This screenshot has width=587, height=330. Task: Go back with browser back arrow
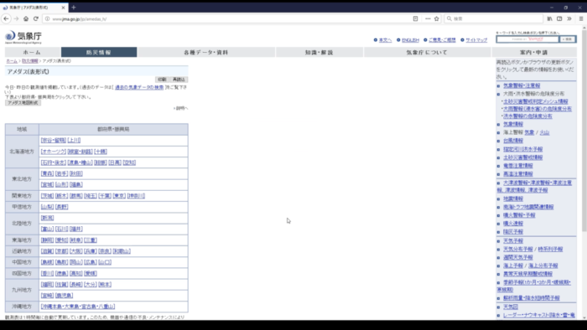(x=7, y=18)
